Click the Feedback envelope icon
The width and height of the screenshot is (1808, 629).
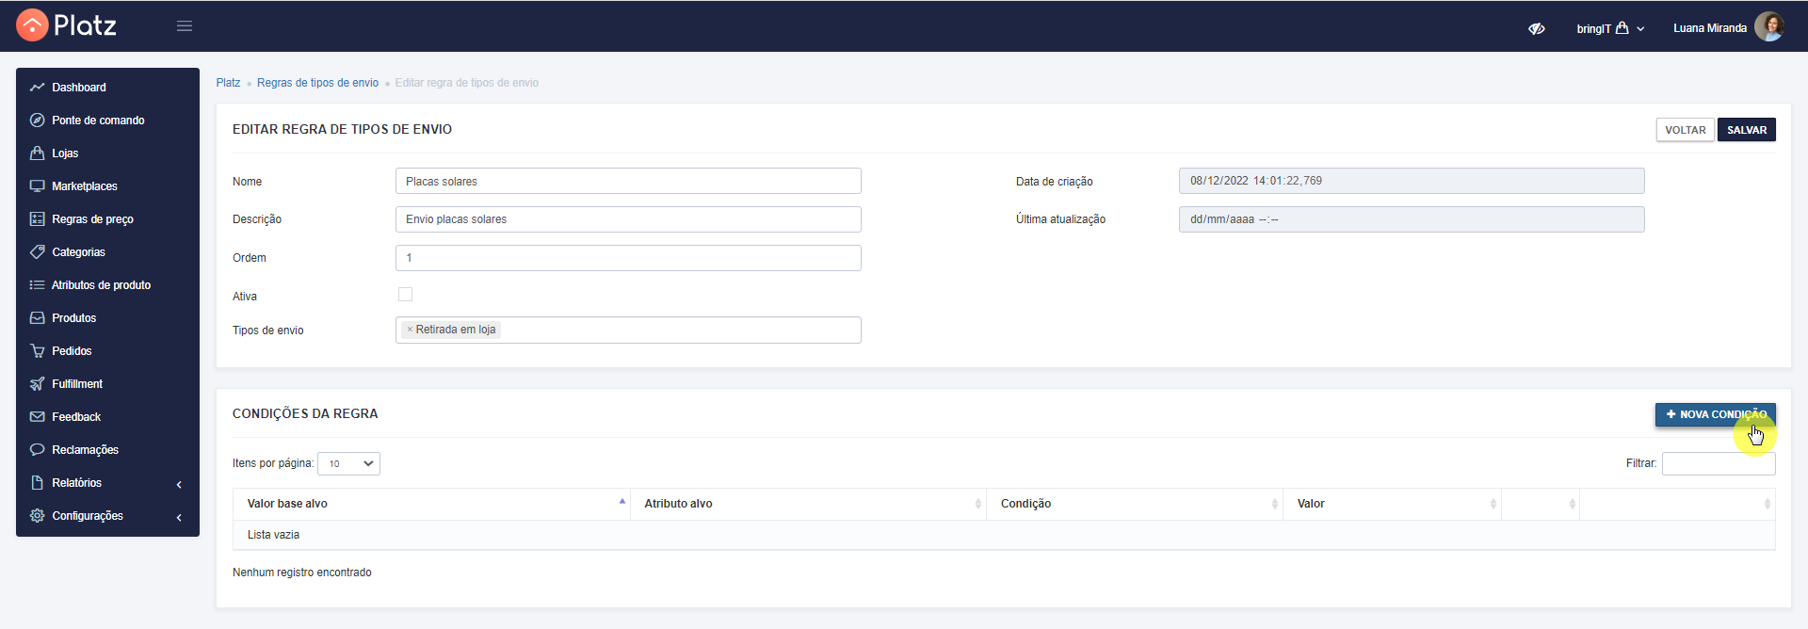click(38, 417)
